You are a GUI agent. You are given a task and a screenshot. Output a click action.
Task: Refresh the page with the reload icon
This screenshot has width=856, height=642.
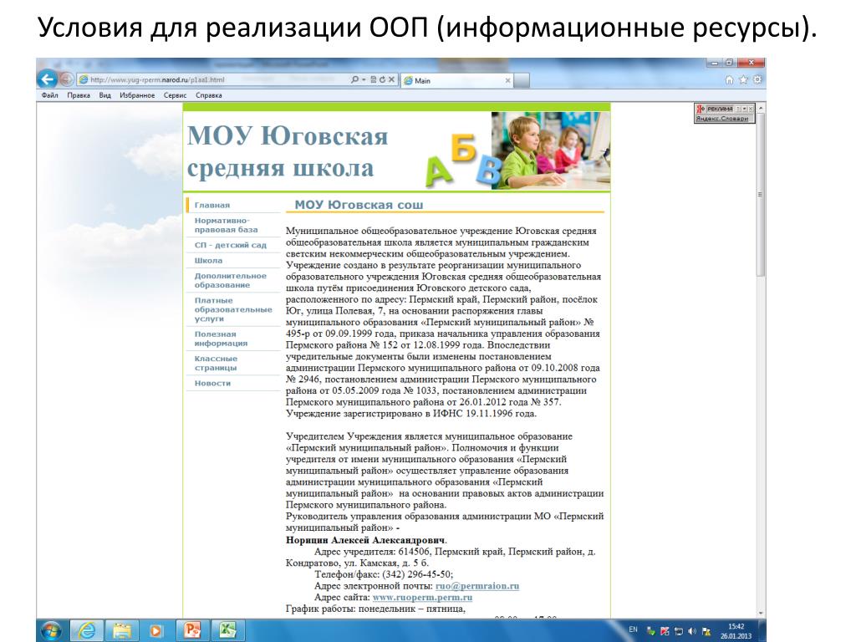382,79
